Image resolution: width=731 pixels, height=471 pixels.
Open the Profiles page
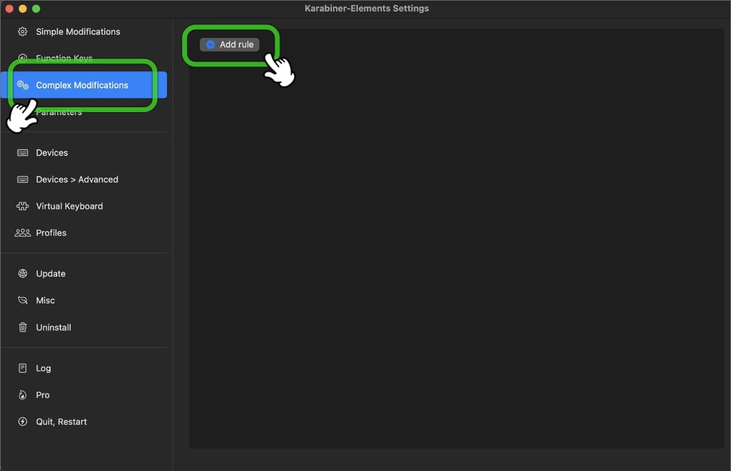pyautogui.click(x=83, y=233)
